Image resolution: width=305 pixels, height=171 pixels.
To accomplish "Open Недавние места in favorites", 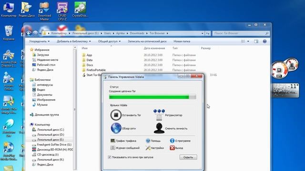I will [x=48, y=60].
